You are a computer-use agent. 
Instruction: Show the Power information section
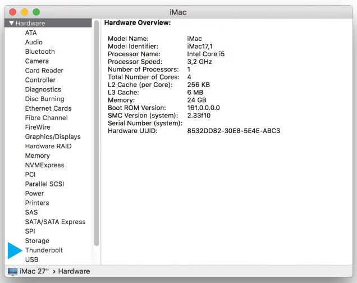click(34, 193)
